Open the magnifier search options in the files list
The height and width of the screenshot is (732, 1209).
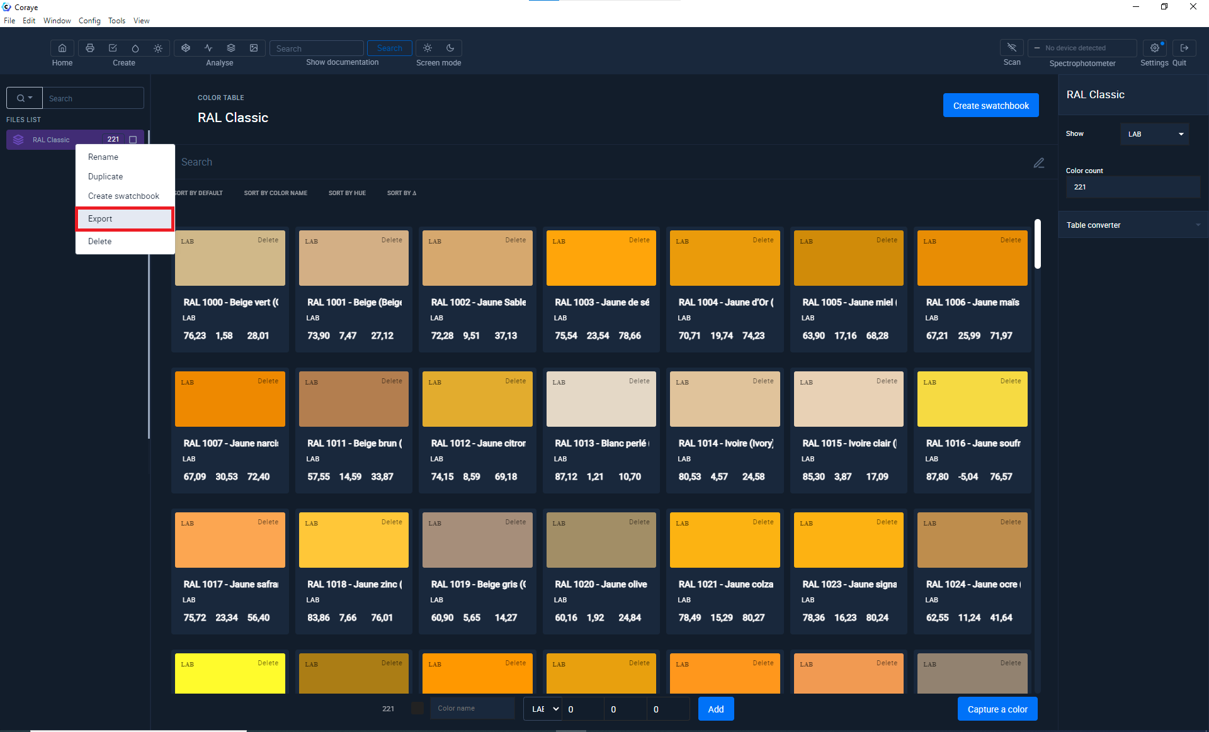[25, 98]
